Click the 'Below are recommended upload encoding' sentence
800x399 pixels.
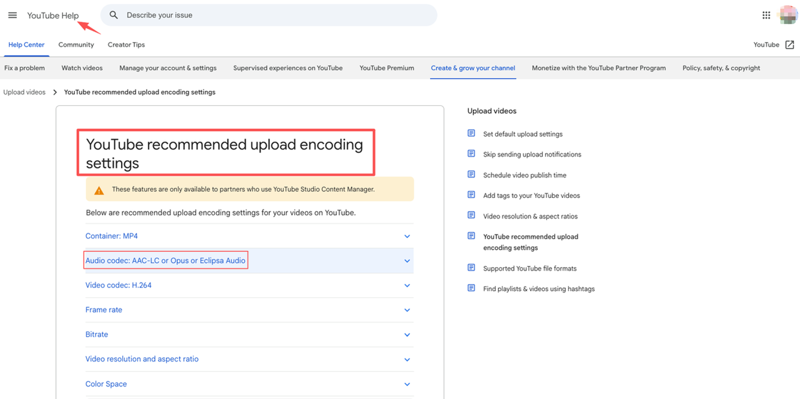point(221,212)
